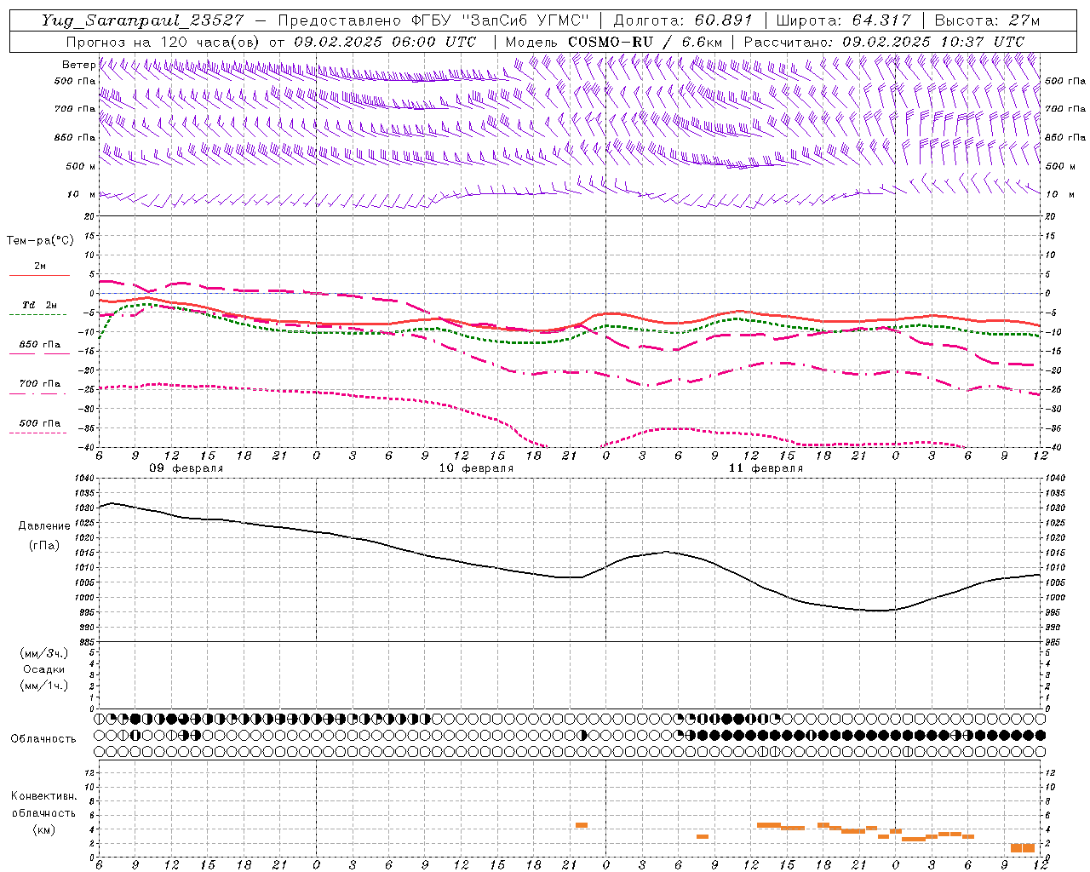Click the '500 м' wind level label on left
Screen dimensions: 1090x872
coord(81,166)
